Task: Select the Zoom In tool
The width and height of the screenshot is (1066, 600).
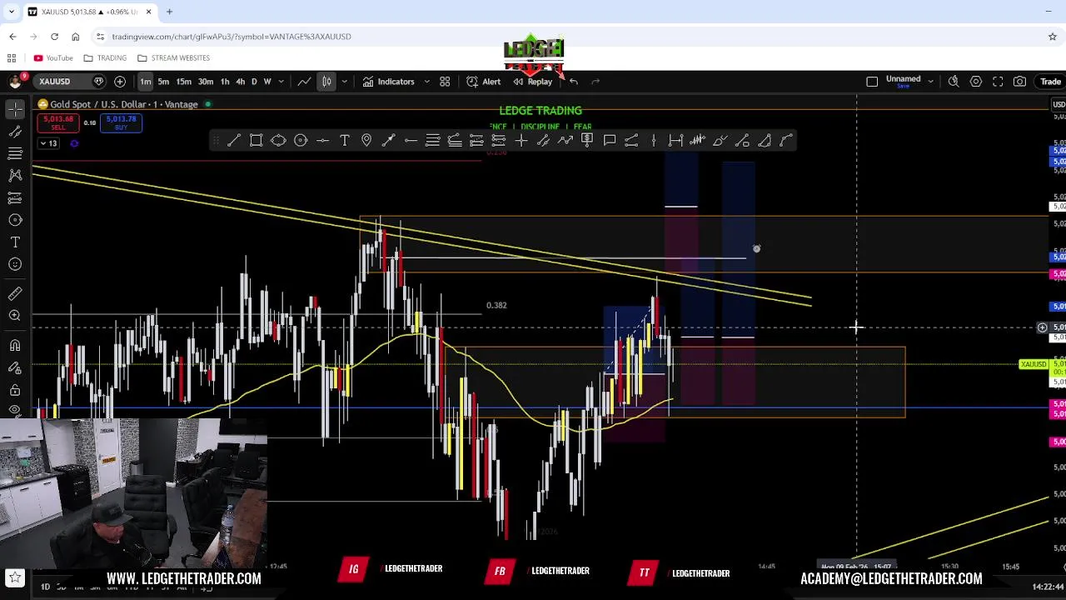Action: [15, 315]
